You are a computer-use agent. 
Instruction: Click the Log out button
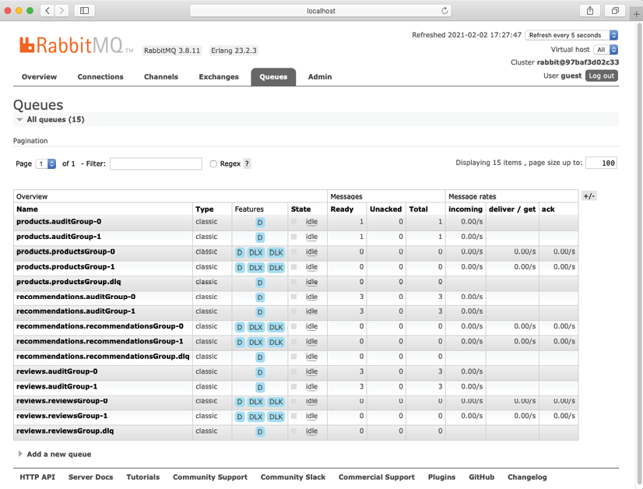[x=601, y=76]
